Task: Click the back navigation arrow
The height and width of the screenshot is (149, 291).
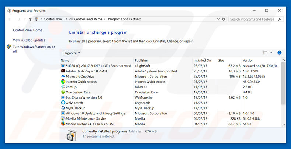Action: click(x=10, y=19)
